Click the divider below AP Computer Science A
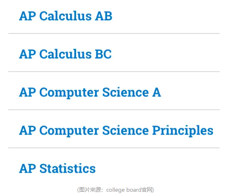 [x=114, y=110]
